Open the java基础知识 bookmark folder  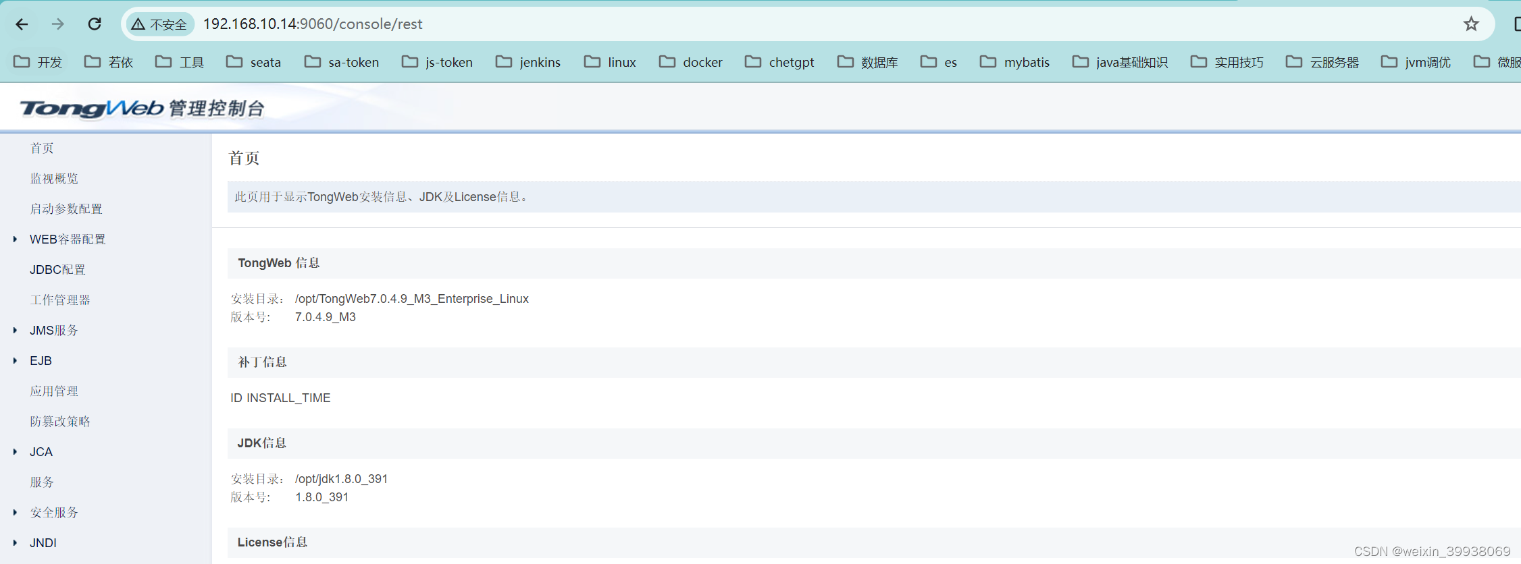click(x=1120, y=62)
